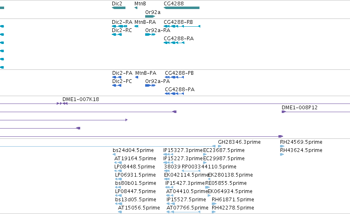The height and width of the screenshot is (214, 350).
Task: Click the CG4288-PA protein label
Action: click(180, 90)
